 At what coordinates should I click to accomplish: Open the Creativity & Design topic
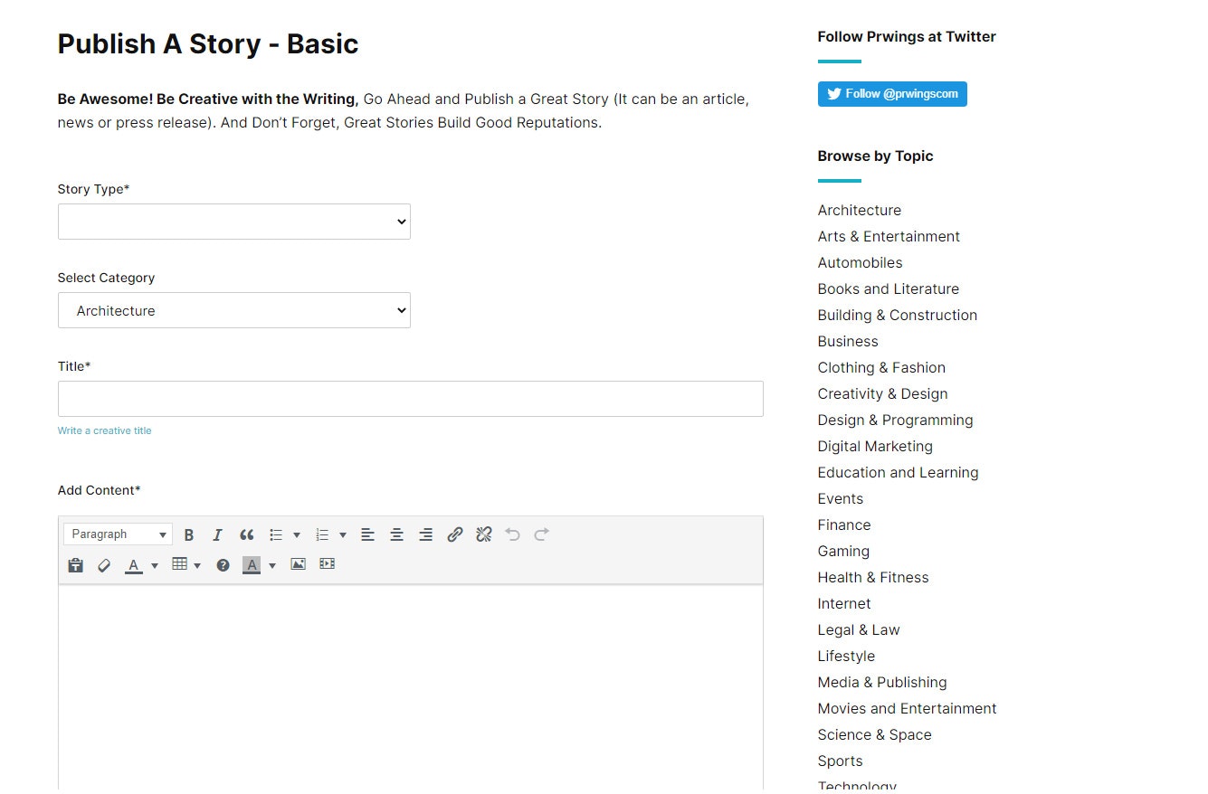pos(883,393)
